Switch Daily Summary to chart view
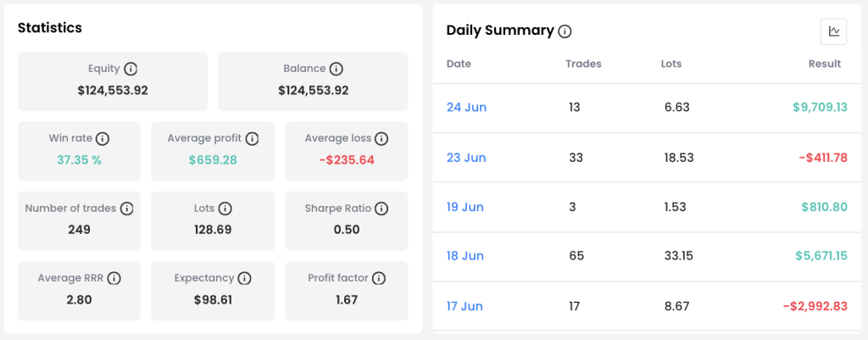The image size is (868, 340). coord(833,31)
